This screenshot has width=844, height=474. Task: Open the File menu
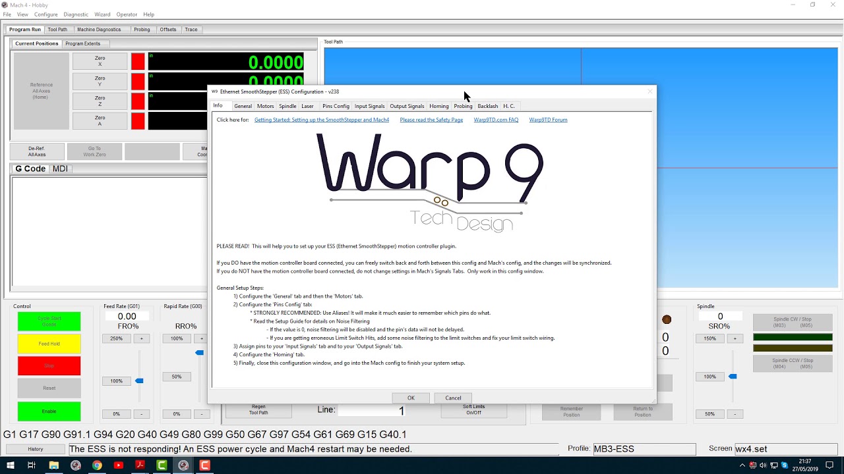point(7,14)
